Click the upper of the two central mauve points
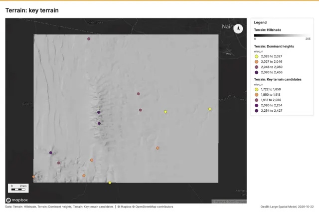The image size is (319, 213). (139, 94)
